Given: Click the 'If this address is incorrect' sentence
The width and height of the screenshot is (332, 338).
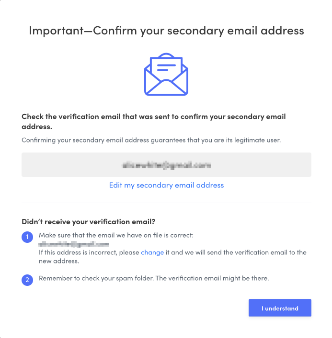Looking at the screenshot, I should coord(89,252).
